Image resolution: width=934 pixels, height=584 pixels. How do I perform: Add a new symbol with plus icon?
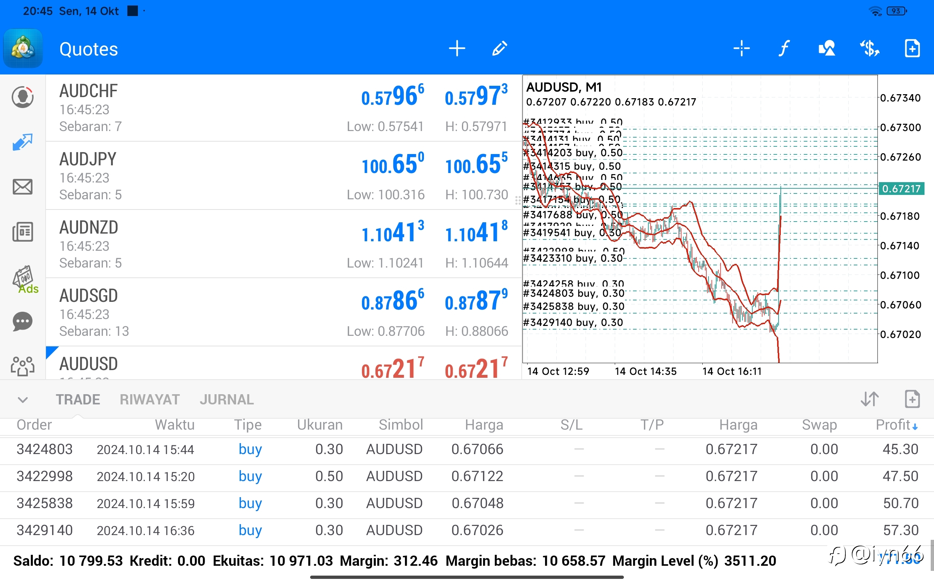coord(457,49)
